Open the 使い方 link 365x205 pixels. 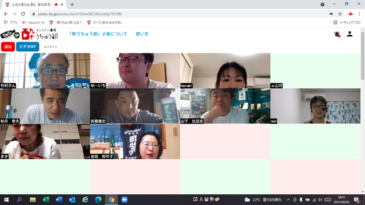pos(142,34)
